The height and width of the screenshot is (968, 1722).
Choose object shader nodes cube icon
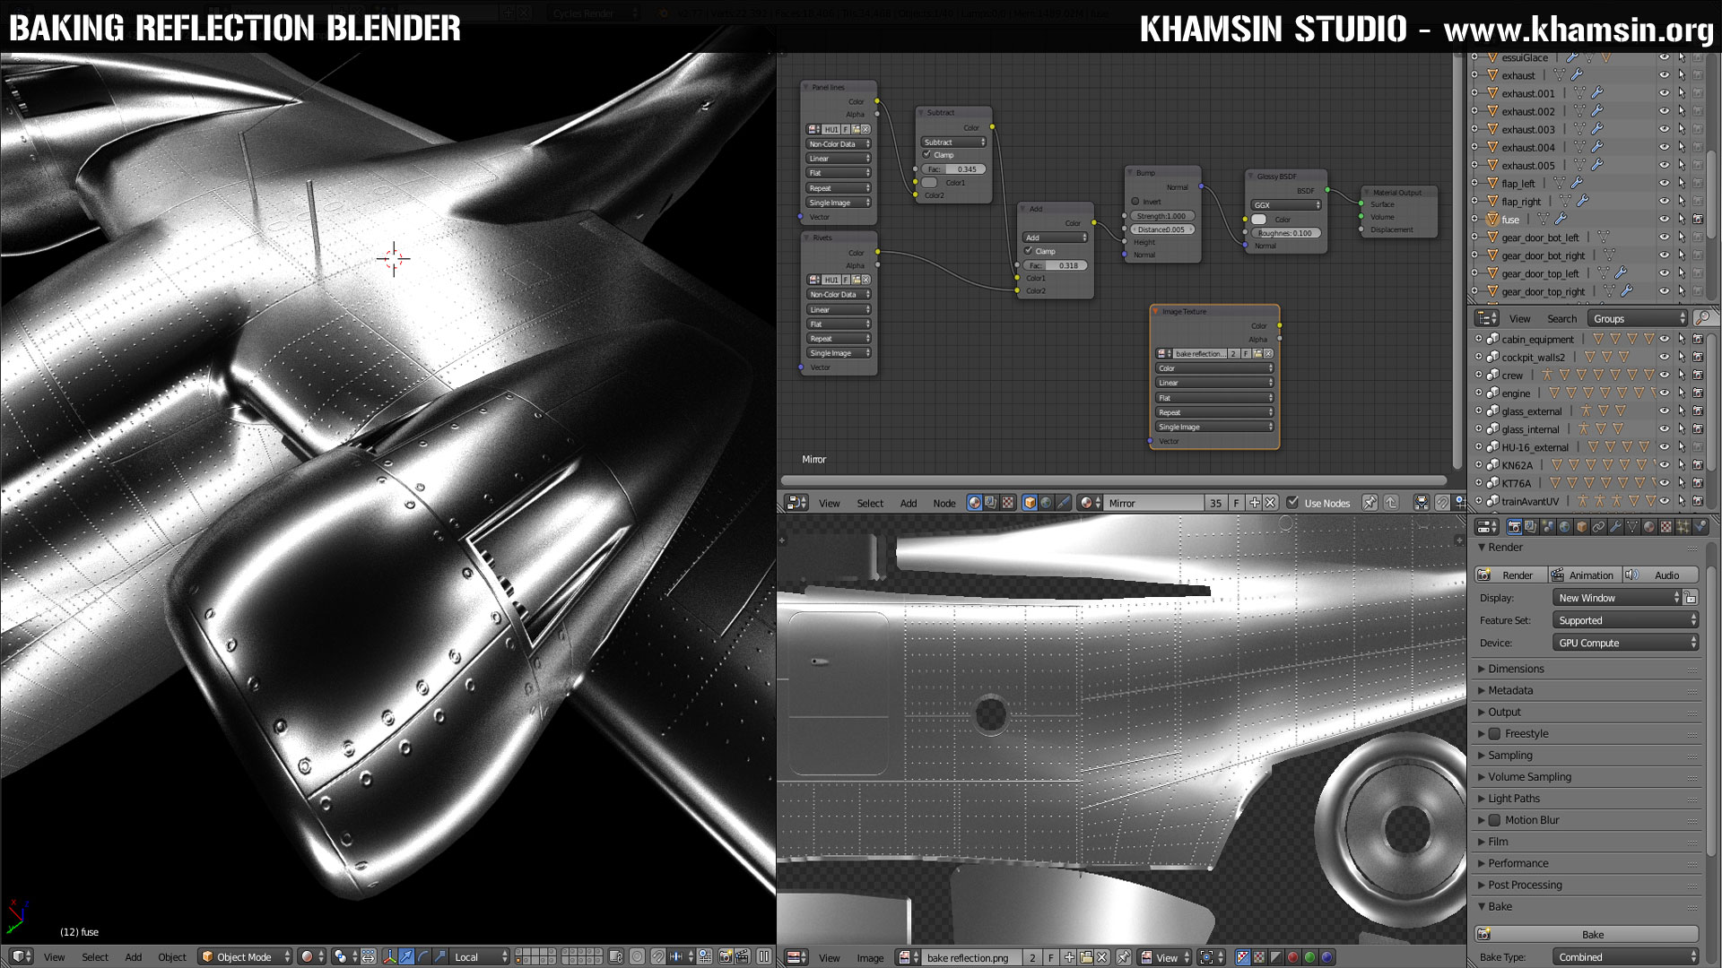pos(1030,503)
